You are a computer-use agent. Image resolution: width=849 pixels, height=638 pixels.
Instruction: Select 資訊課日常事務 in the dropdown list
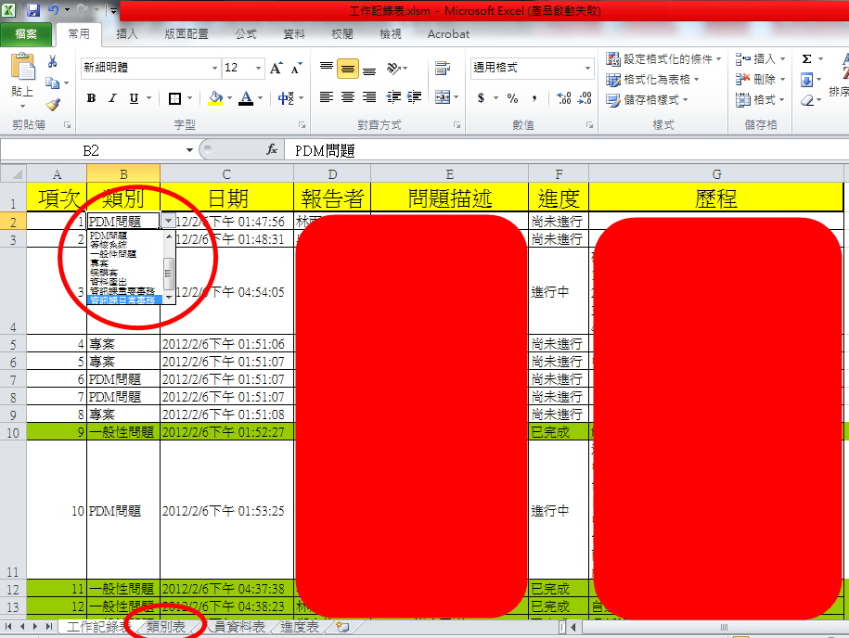[125, 300]
